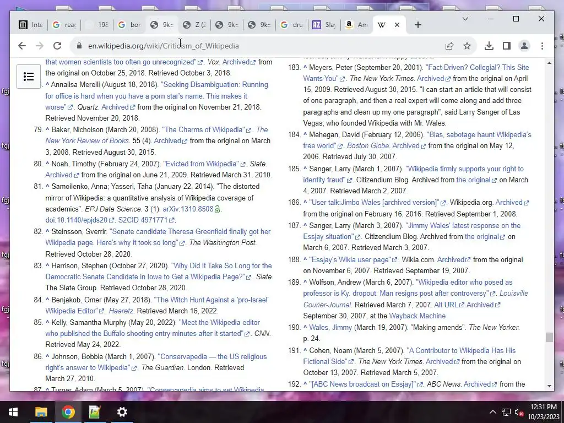The width and height of the screenshot is (564, 423).
Task: Toggle the Wikipedia table of contents button
Action: click(29, 76)
